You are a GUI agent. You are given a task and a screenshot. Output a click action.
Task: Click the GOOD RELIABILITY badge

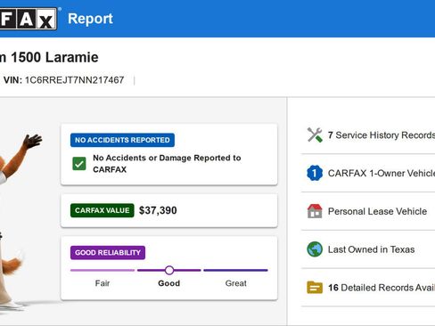[108, 253]
